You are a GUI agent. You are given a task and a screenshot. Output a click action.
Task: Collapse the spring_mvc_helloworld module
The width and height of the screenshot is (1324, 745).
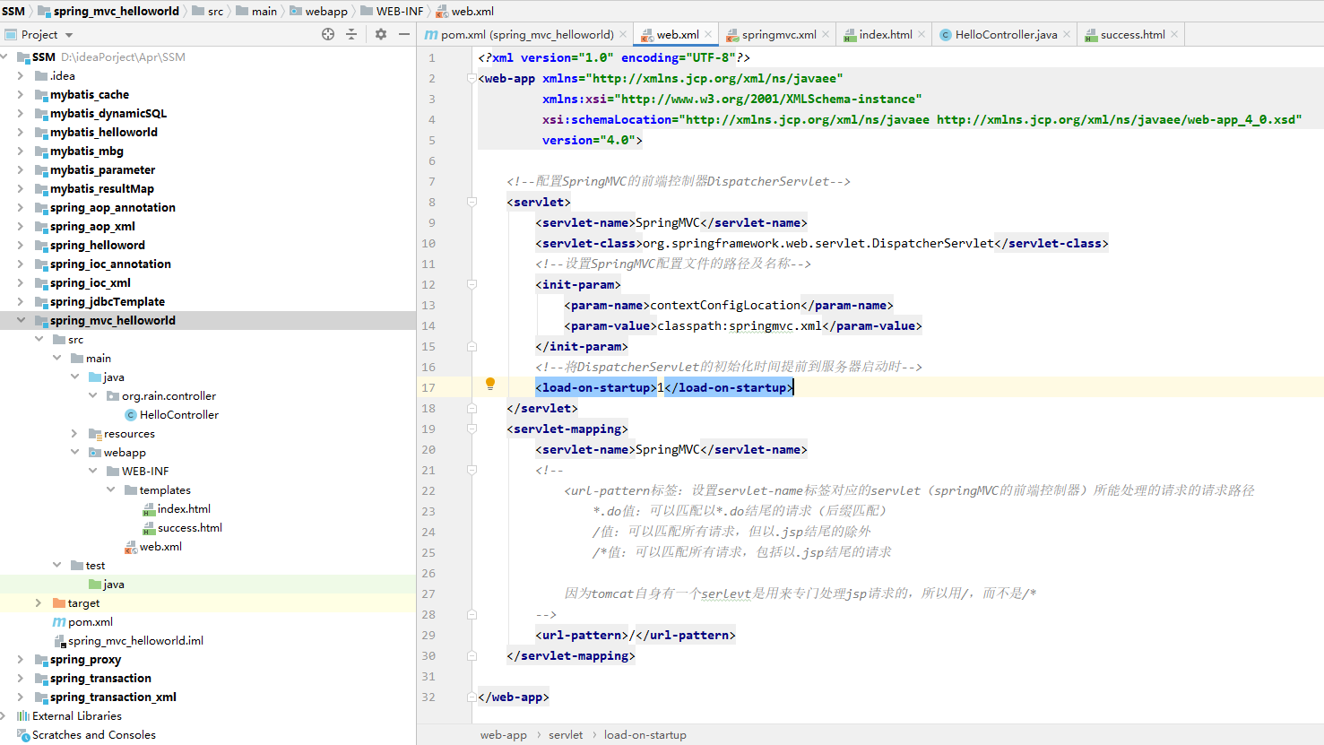[21, 321]
